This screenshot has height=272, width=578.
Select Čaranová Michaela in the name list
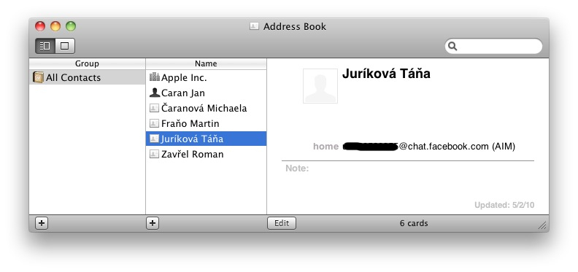[x=206, y=108]
